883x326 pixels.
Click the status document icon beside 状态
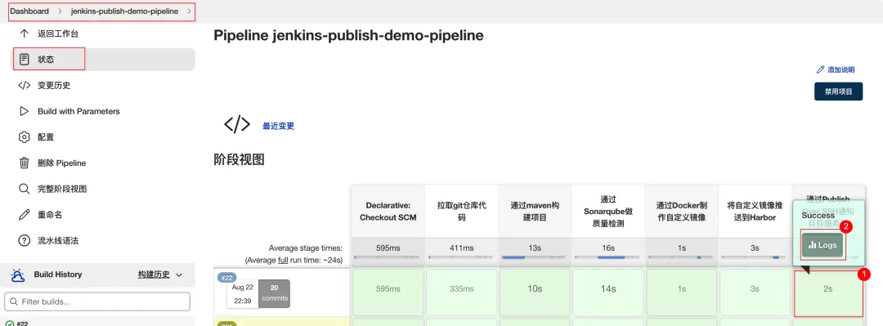click(x=25, y=59)
